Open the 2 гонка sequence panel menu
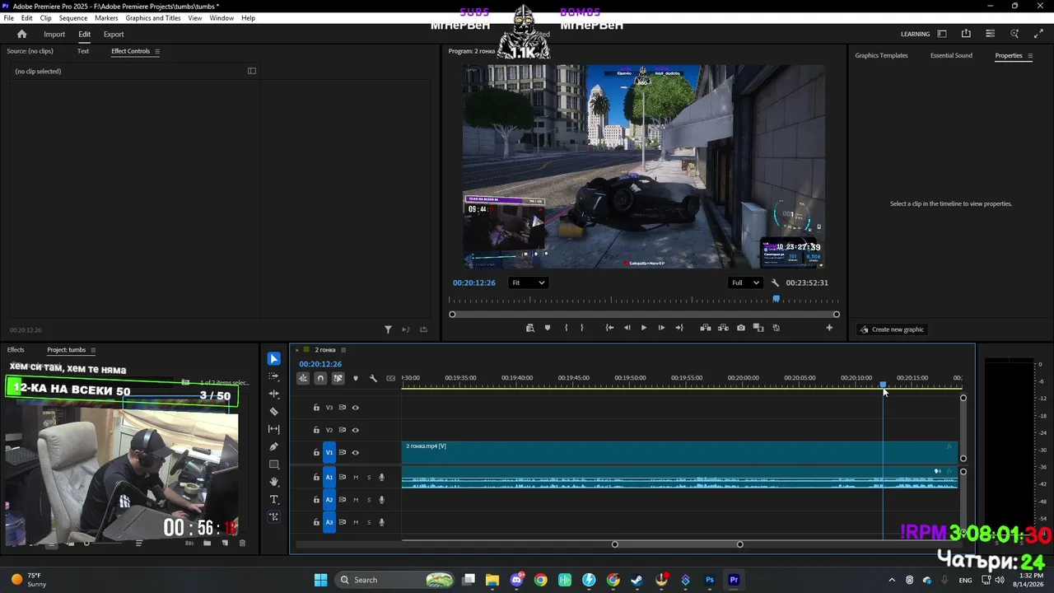The image size is (1054, 593). 343,350
